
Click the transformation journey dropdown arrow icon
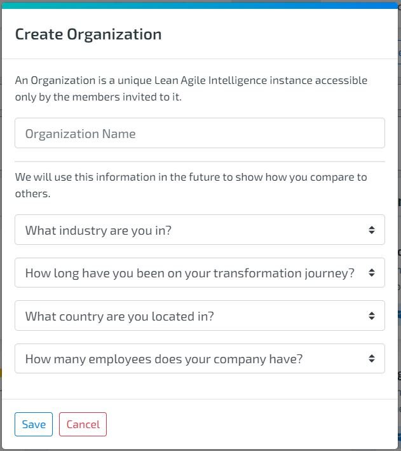[371, 273]
